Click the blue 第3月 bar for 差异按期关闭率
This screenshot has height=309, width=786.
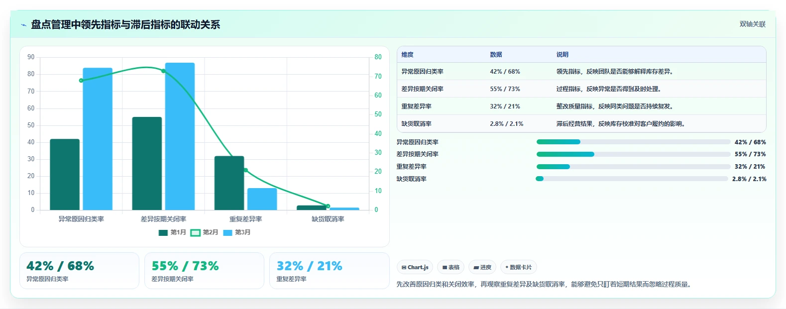[x=180, y=136]
